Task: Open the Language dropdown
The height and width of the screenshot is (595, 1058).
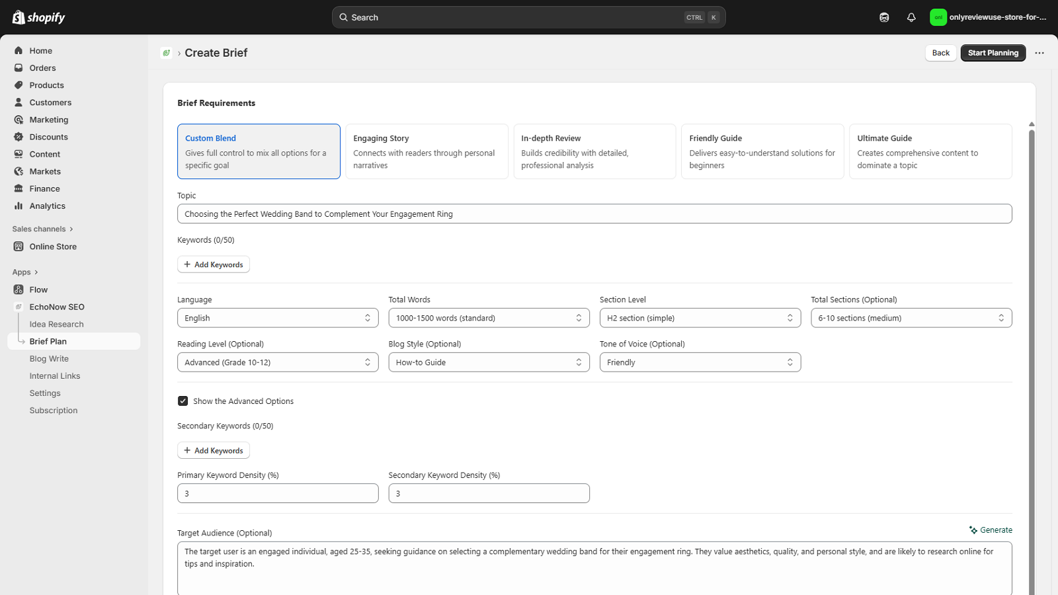Action: (277, 317)
